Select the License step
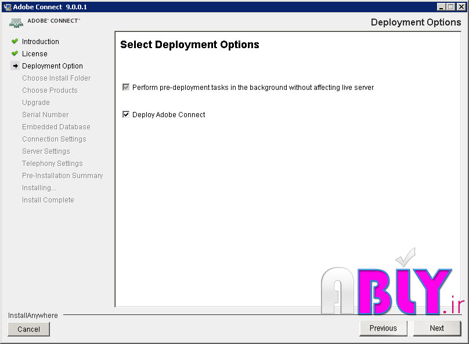The image size is (469, 344). [35, 54]
